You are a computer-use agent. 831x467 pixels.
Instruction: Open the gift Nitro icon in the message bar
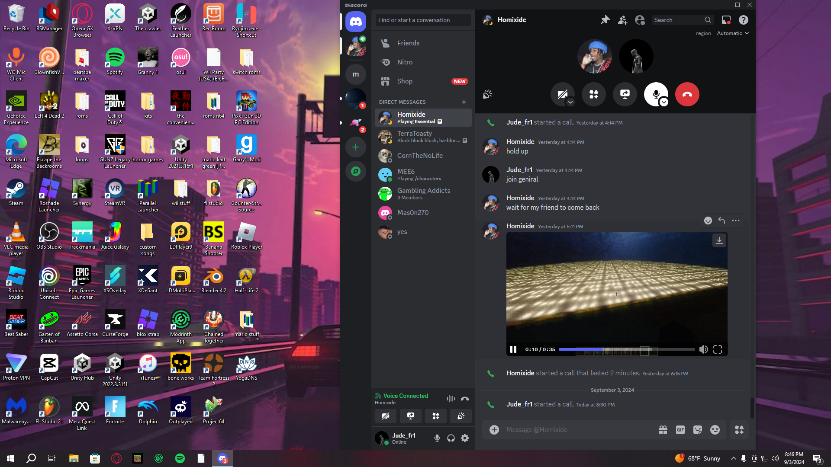click(x=663, y=430)
